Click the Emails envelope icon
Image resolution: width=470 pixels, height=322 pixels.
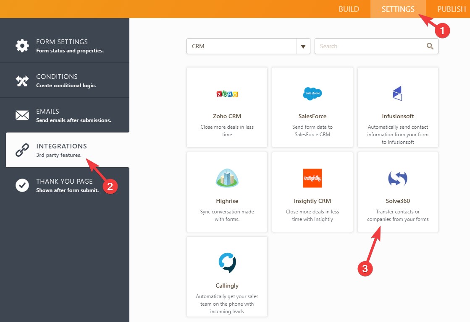coord(22,115)
